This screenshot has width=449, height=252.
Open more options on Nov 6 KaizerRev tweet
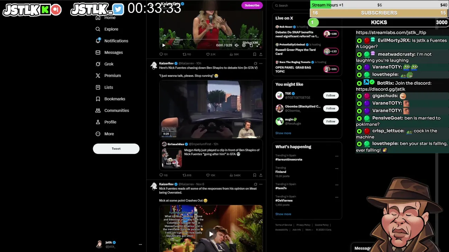(x=261, y=184)
